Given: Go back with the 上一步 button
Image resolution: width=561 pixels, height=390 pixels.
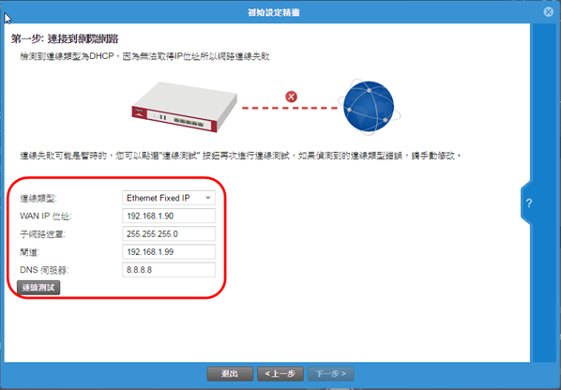Looking at the screenshot, I should pos(280,373).
